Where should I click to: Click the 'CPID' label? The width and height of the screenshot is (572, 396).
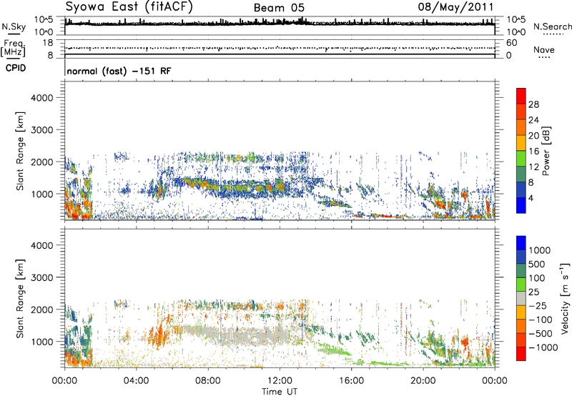(16, 68)
